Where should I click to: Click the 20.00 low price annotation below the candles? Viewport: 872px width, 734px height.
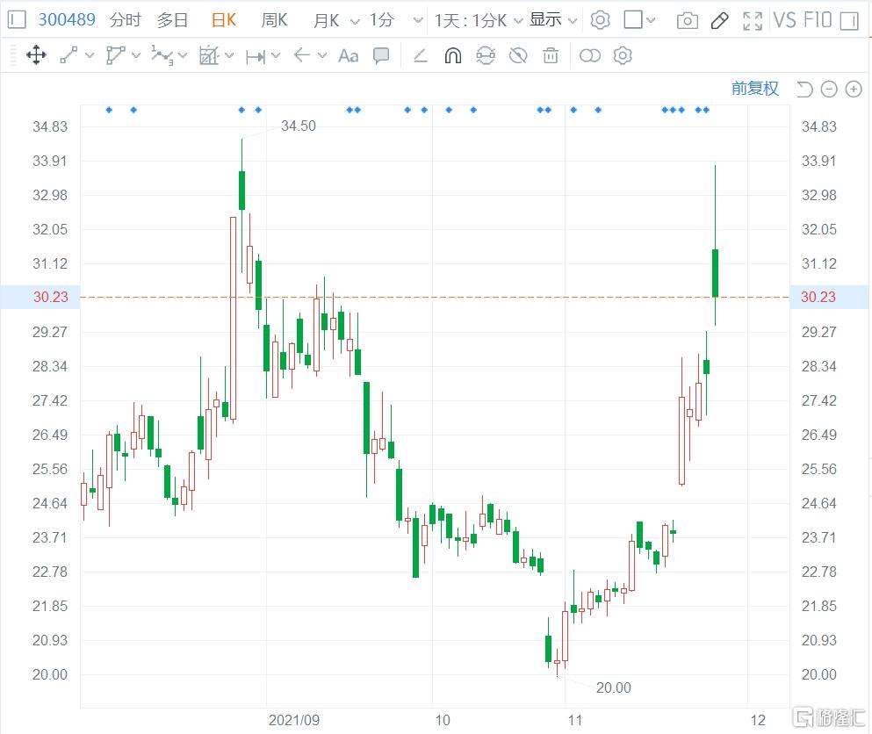click(x=614, y=687)
